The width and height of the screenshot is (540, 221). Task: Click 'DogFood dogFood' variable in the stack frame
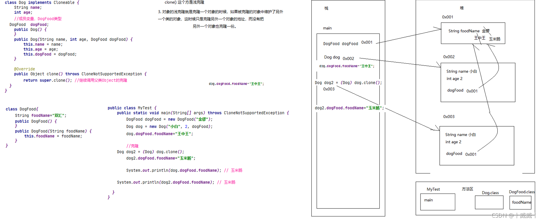[341, 44]
